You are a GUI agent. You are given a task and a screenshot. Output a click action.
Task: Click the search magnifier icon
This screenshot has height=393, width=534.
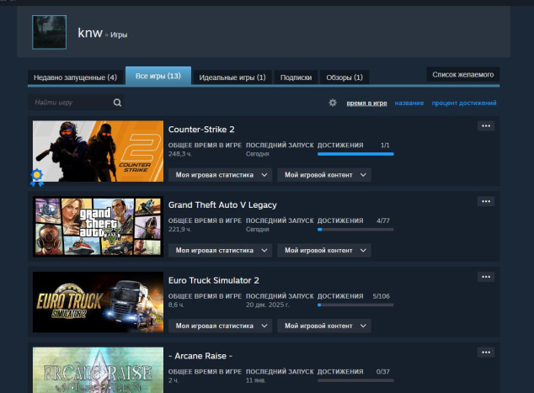pyautogui.click(x=117, y=103)
